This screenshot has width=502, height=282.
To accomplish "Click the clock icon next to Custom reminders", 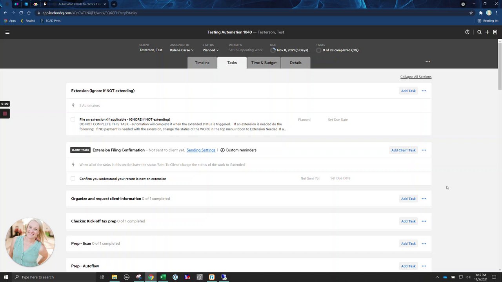I will [x=222, y=150].
